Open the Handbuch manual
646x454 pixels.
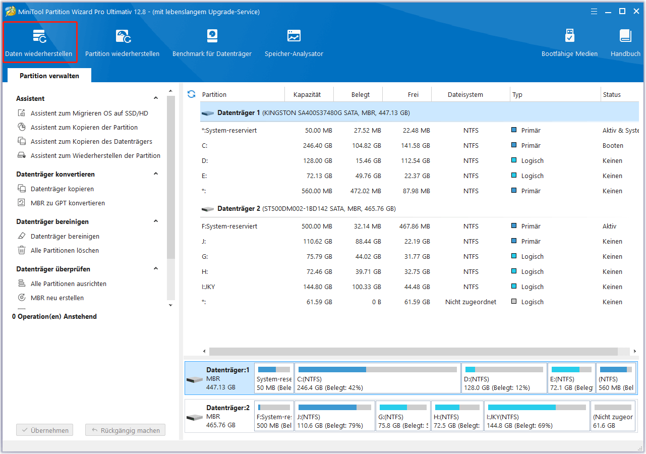coord(625,42)
